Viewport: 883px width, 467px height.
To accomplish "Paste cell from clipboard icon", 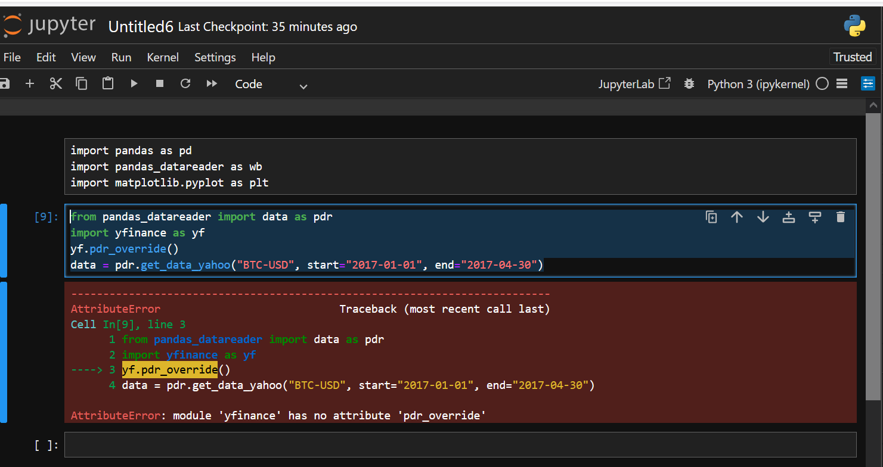I will [108, 84].
